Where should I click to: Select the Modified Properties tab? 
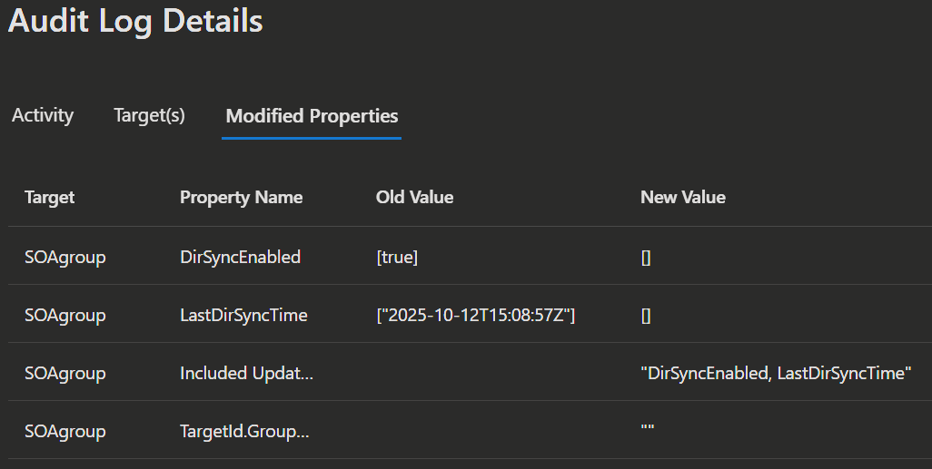click(312, 116)
